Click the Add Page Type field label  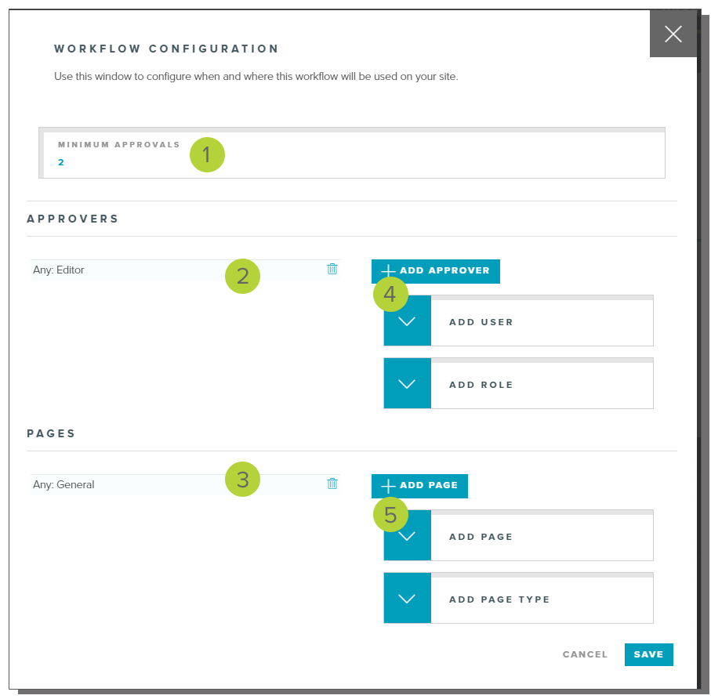click(x=499, y=599)
